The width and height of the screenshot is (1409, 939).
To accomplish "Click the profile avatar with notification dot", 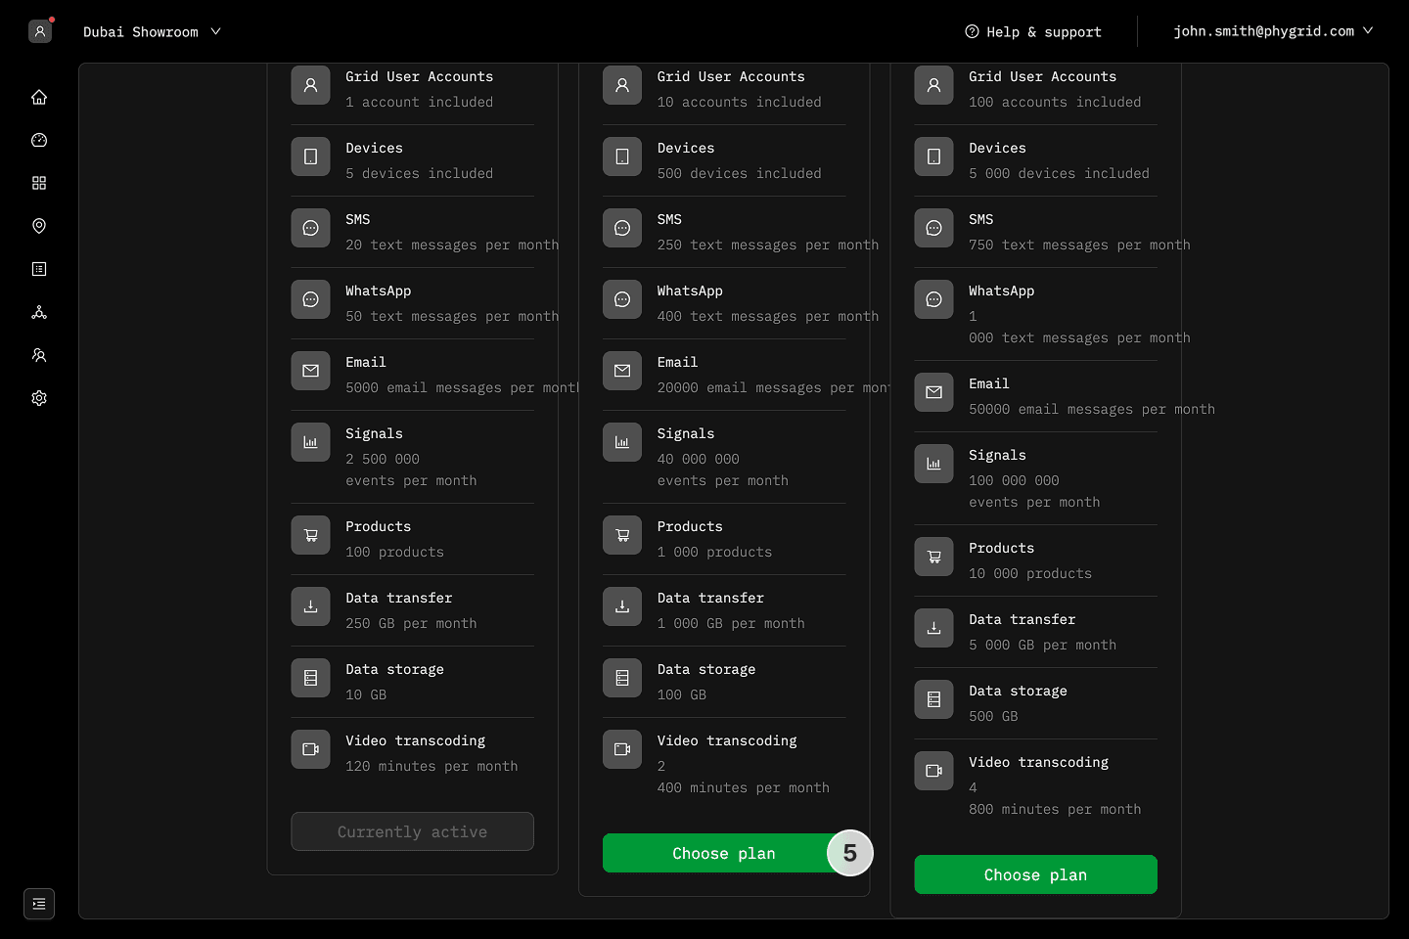I will (40, 31).
